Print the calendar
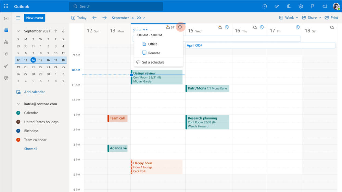342x192 pixels. pos(331,18)
